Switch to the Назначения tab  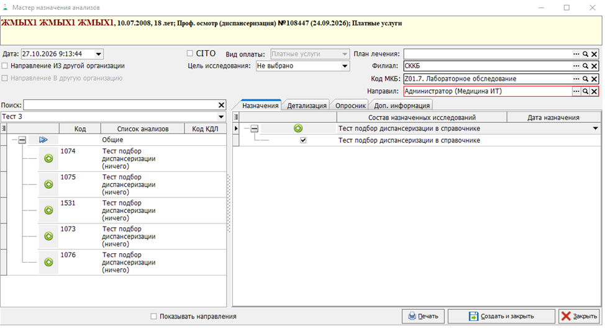pos(260,106)
